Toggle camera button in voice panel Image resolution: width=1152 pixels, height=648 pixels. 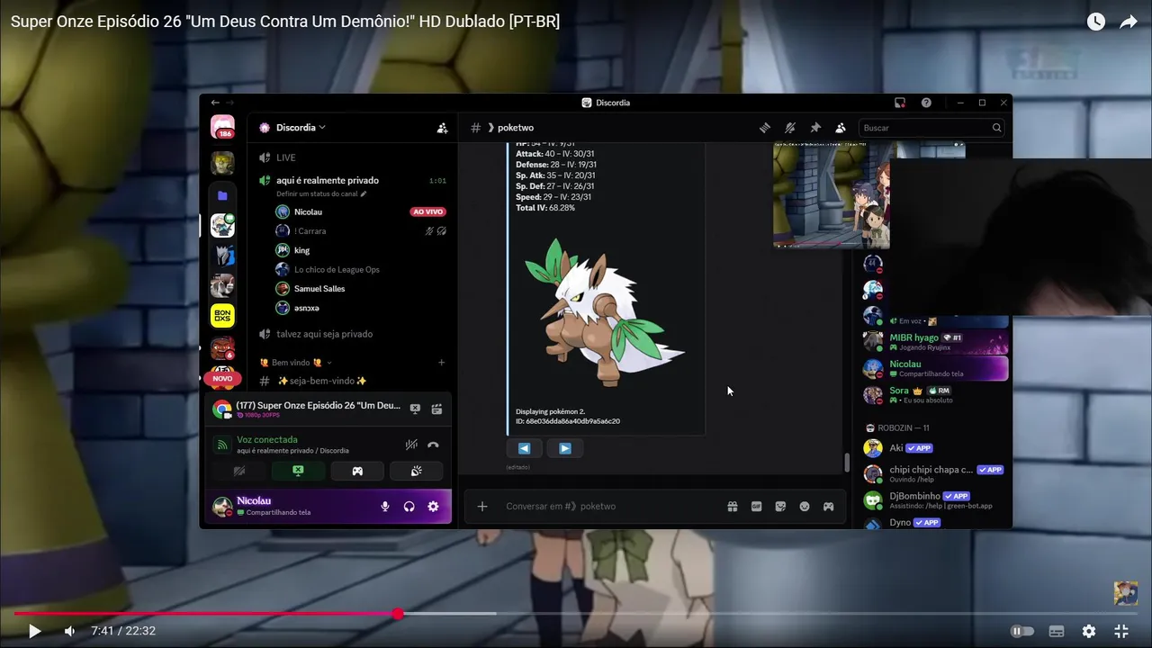tap(238, 471)
